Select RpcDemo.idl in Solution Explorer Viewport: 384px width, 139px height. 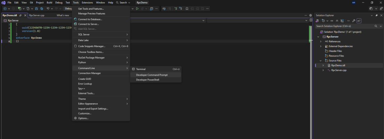coord(338,66)
